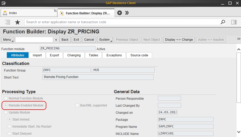This screenshot has width=241, height=137.
Task: Add a new tab with plus icon
Action: pos(120,13)
